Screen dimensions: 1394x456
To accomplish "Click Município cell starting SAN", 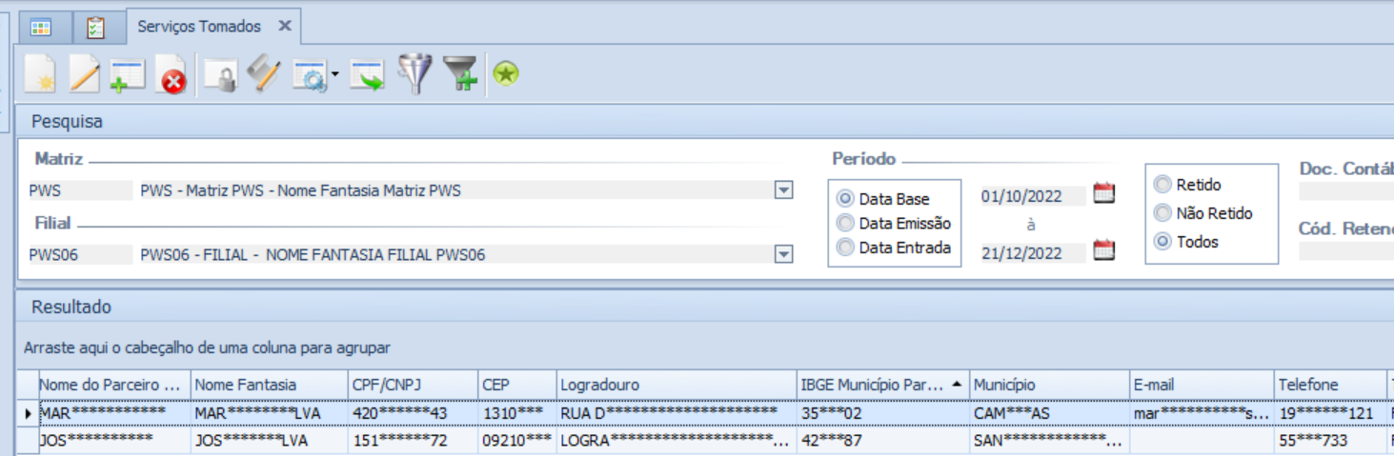I will coord(1049,440).
